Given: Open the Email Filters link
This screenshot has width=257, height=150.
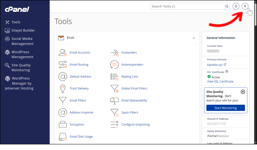Looking at the screenshot, I should (78, 101).
